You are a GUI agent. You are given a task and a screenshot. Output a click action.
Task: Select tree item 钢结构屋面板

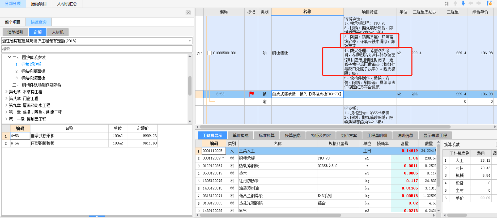click(x=33, y=71)
